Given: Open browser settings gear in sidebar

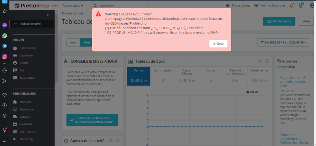Looking at the screenshot, I should (x=5, y=116).
